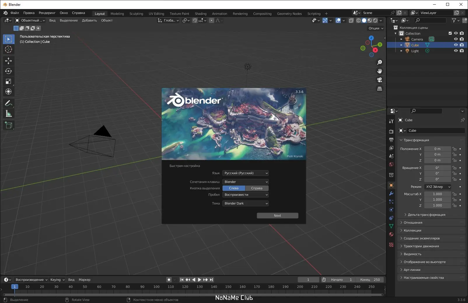Screen dimensions: 468x303
Task: Click the Положение X value field
Action: tap(437, 149)
